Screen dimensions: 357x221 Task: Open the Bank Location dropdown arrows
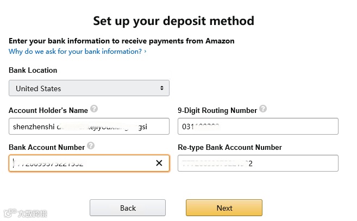(x=162, y=88)
